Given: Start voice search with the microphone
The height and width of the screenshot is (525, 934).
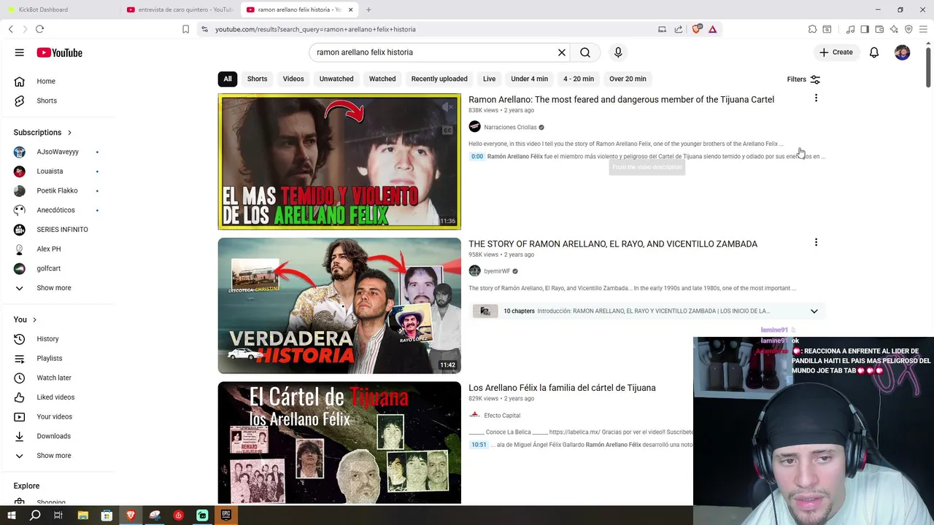Looking at the screenshot, I should tap(618, 52).
